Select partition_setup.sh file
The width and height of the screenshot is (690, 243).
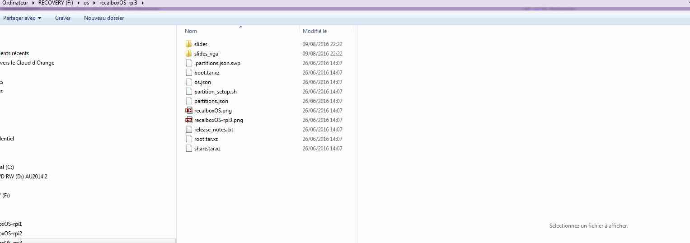tap(215, 92)
